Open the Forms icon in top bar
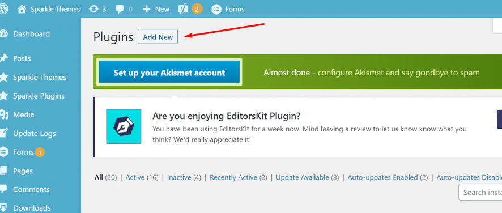Image resolution: width=502 pixels, height=213 pixels. (216, 10)
